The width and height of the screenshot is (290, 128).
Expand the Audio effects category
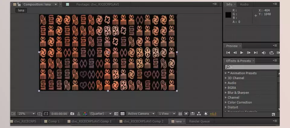click(226, 83)
